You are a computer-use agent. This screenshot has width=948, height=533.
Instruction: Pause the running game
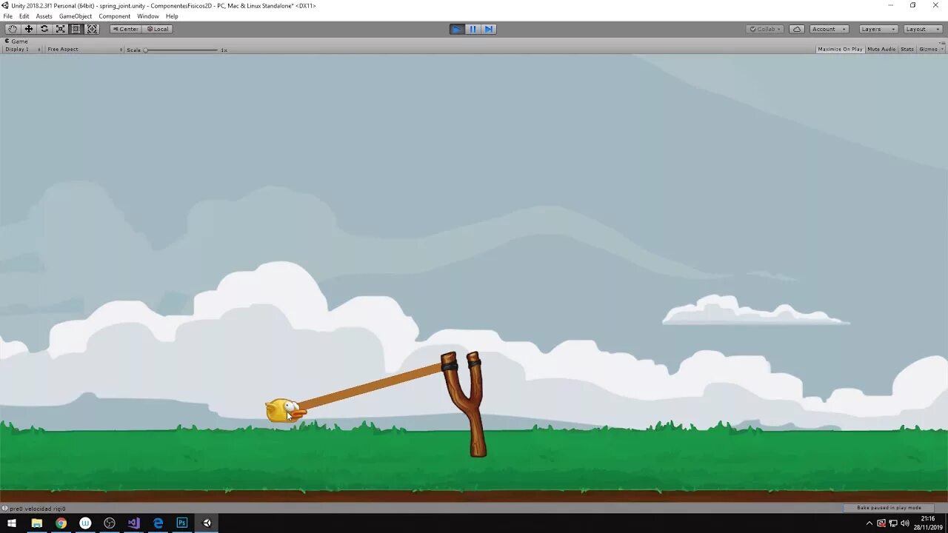tap(473, 29)
